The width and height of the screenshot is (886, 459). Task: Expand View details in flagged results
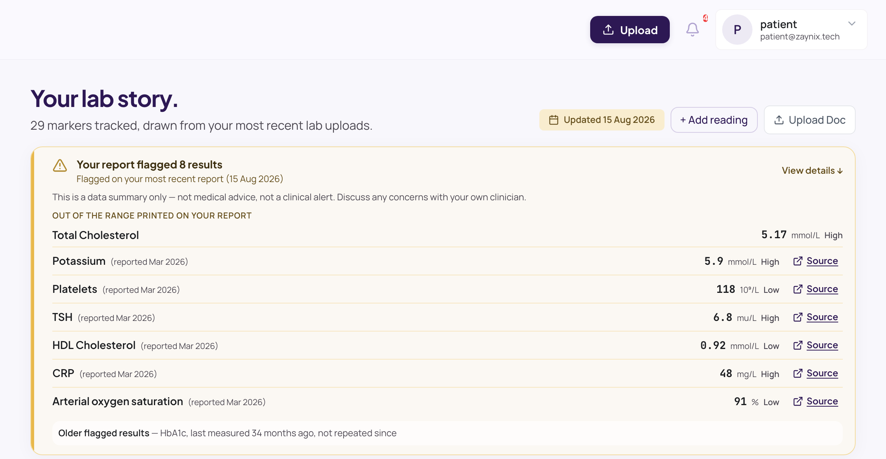click(812, 171)
